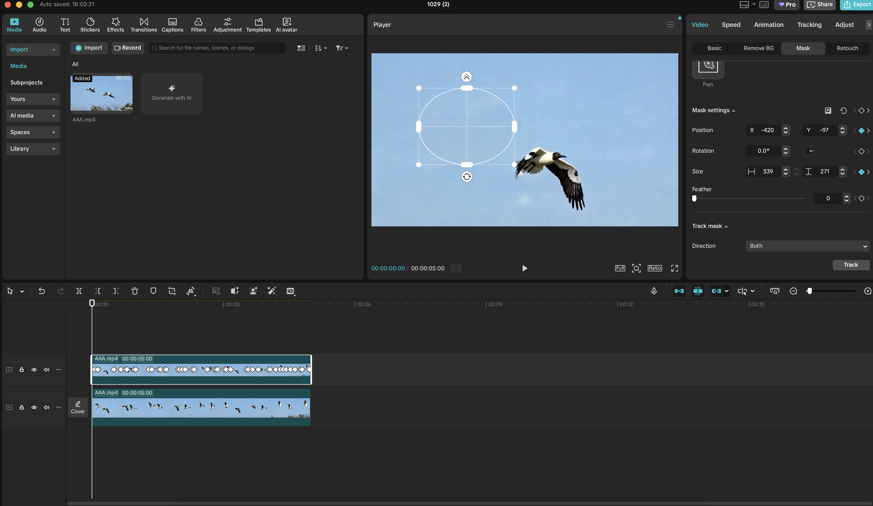Mute the lower AAA.mp4 track
Screen dimensions: 873x506
(46, 408)
